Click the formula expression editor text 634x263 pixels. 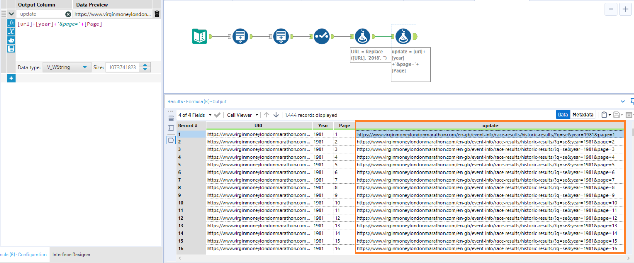pos(59,24)
